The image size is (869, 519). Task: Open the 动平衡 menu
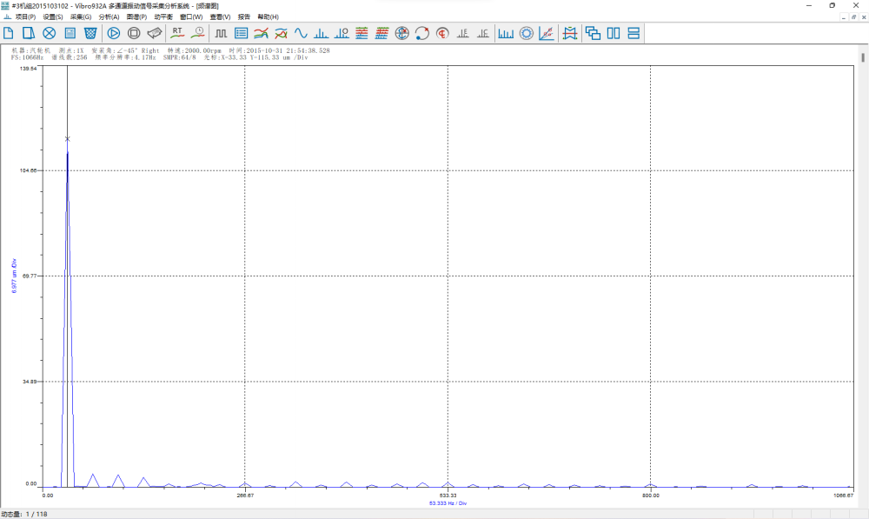(163, 17)
